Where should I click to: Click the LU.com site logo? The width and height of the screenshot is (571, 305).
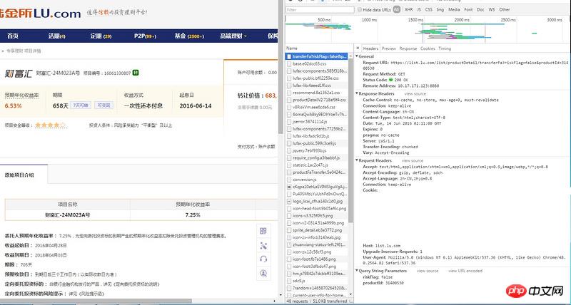pyautogui.click(x=40, y=14)
